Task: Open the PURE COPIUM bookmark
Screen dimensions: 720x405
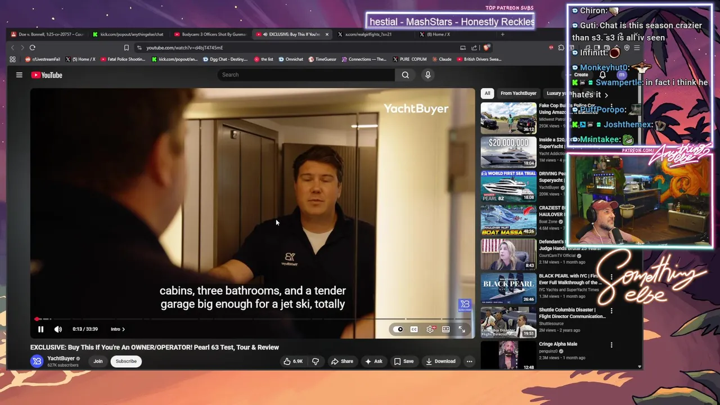Action: (409, 59)
